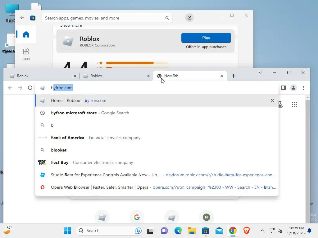The image size is (318, 238).
Task: Expand Chrome's tab search chevron
Action: click(260, 73)
